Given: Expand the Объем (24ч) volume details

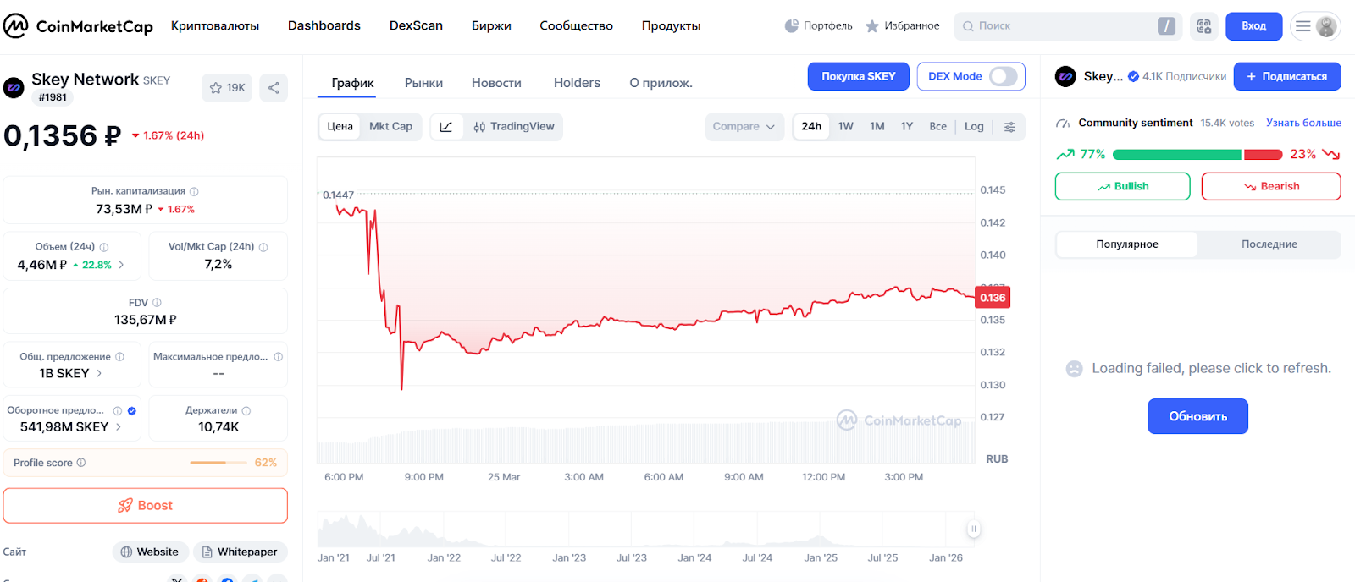Looking at the screenshot, I should pos(121,265).
